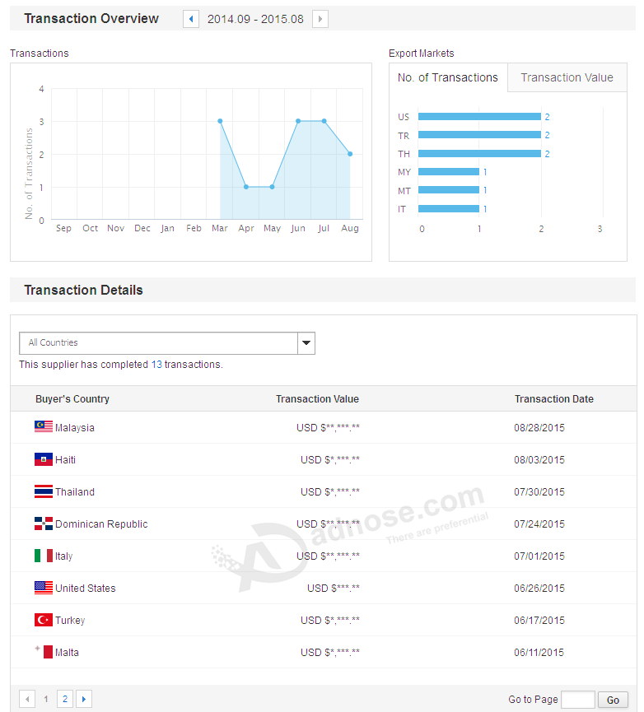Click the United States transaction value

click(334, 589)
